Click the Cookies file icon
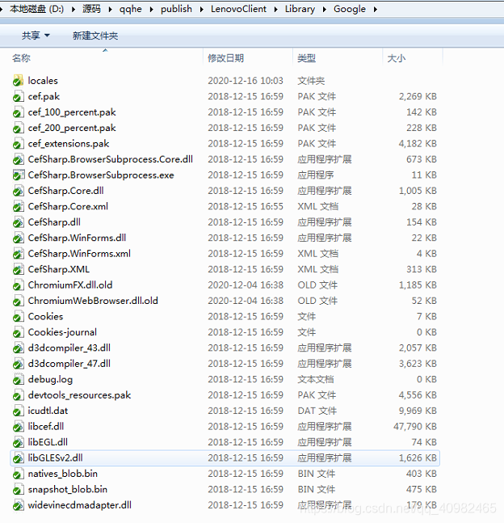 19,316
